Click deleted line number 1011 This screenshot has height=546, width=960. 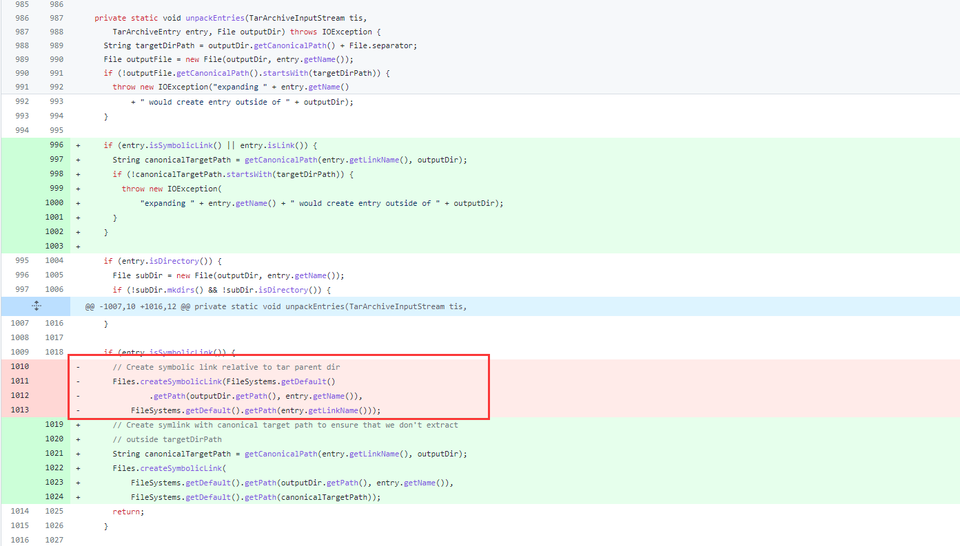click(x=20, y=381)
